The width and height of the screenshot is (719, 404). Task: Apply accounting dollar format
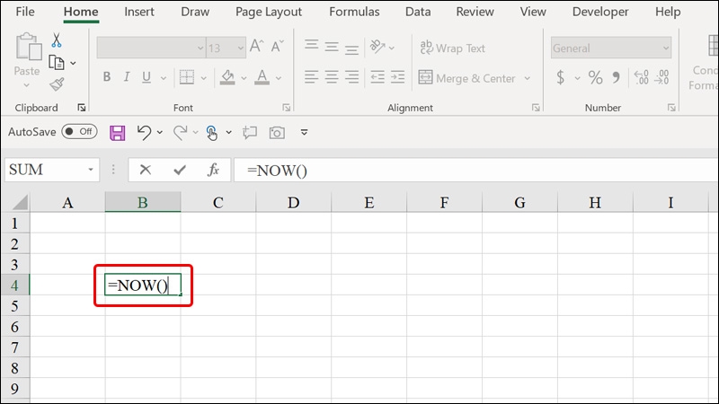pyautogui.click(x=560, y=77)
